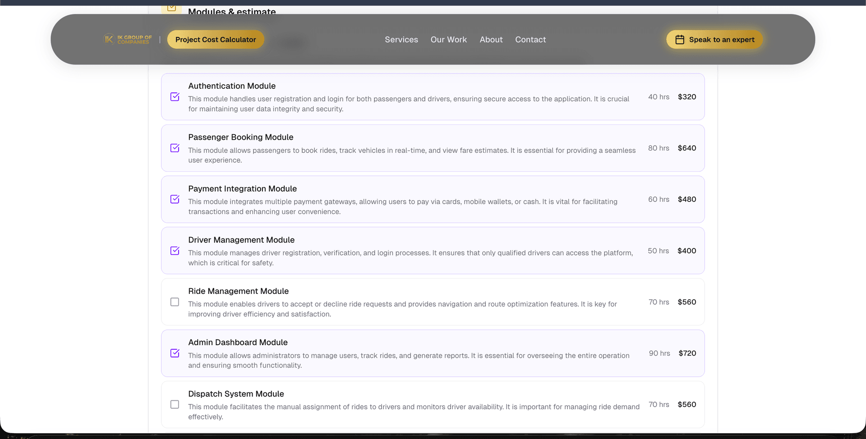Click the Driver Management Module title
The height and width of the screenshot is (439, 866).
pyautogui.click(x=241, y=240)
